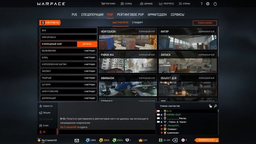Click the chat message input field
The image size is (256, 144).
coord(107,132)
